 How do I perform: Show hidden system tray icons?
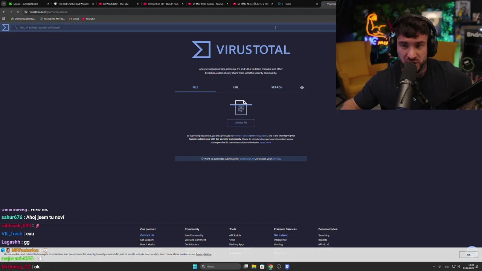click(x=433, y=266)
